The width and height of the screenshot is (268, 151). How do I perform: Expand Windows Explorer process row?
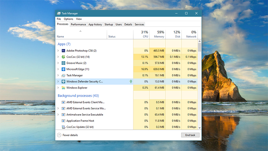point(58,88)
